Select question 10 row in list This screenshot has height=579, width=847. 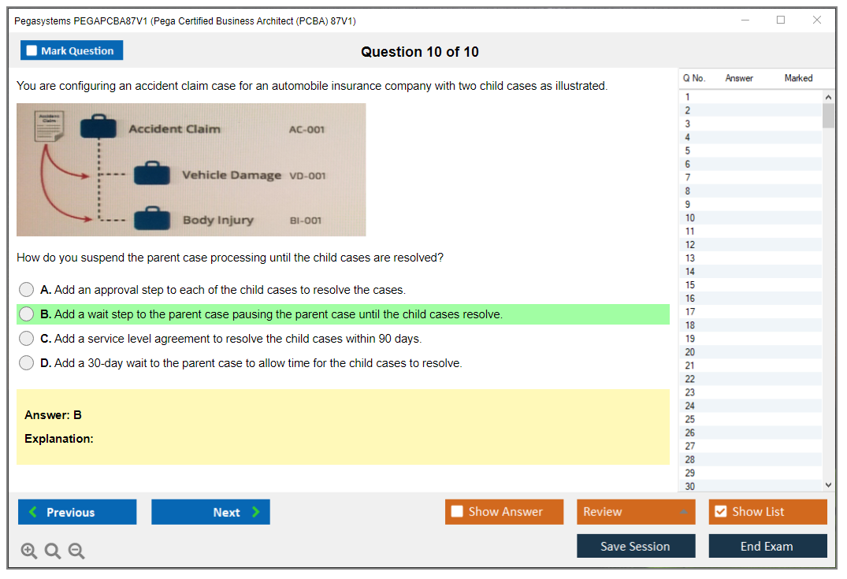point(749,218)
